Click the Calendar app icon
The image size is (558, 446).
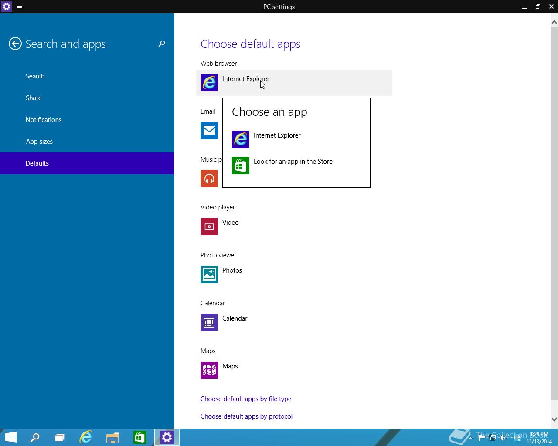coord(209,322)
